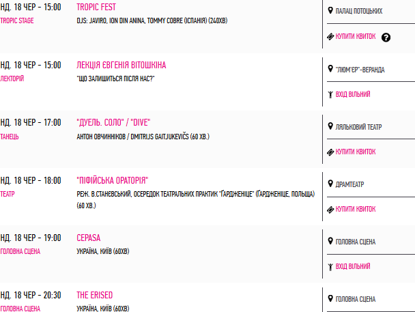Screen dimensions: 415x312
Task: Click ticket icon in the Піфійська ораторія row
Action: tap(330, 210)
